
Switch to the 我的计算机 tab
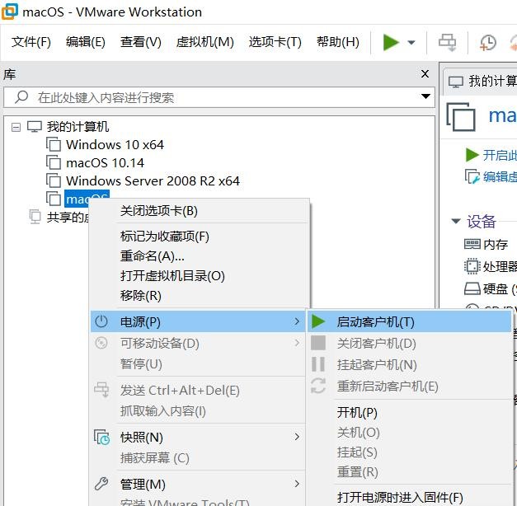pyautogui.click(x=491, y=81)
